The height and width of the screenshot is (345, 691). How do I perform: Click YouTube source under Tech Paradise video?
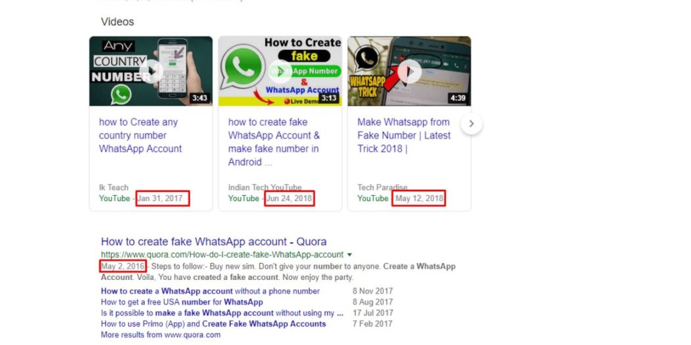(372, 198)
